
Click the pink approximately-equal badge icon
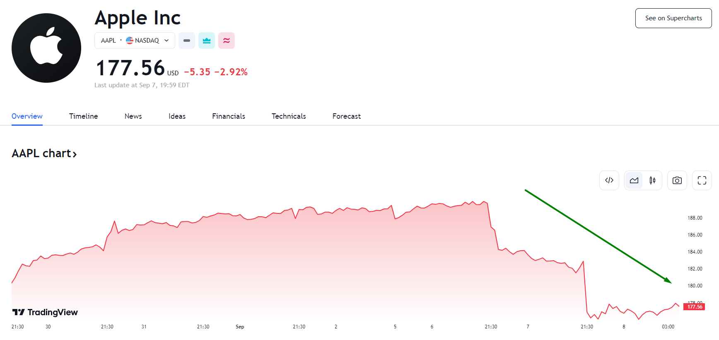tap(227, 41)
